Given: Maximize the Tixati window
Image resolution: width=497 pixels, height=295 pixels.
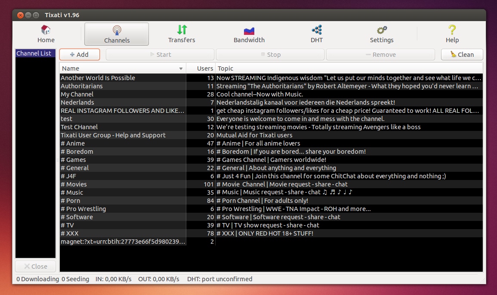Looking at the screenshot, I should tap(36, 15).
